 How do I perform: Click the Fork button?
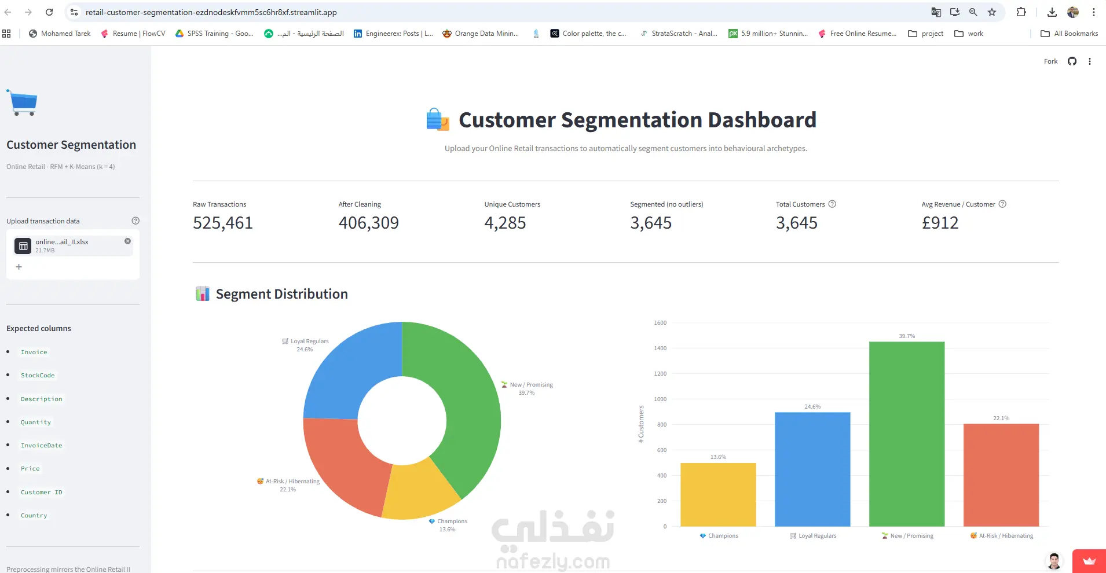pyautogui.click(x=1050, y=61)
